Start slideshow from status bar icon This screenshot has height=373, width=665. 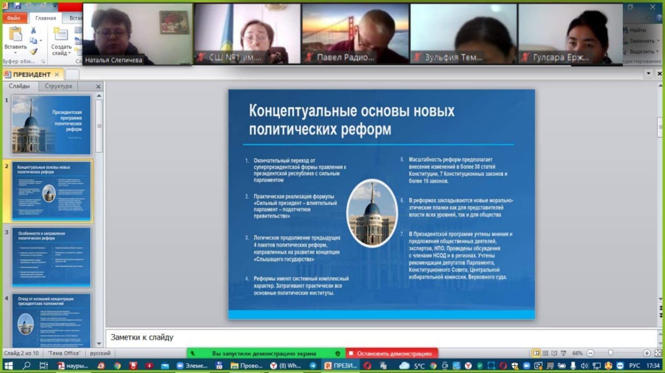563,353
